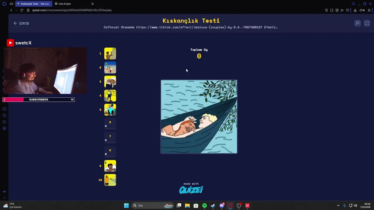Select ranked thumbnail number 9
The width and height of the screenshot is (374, 210).
[x=110, y=166]
